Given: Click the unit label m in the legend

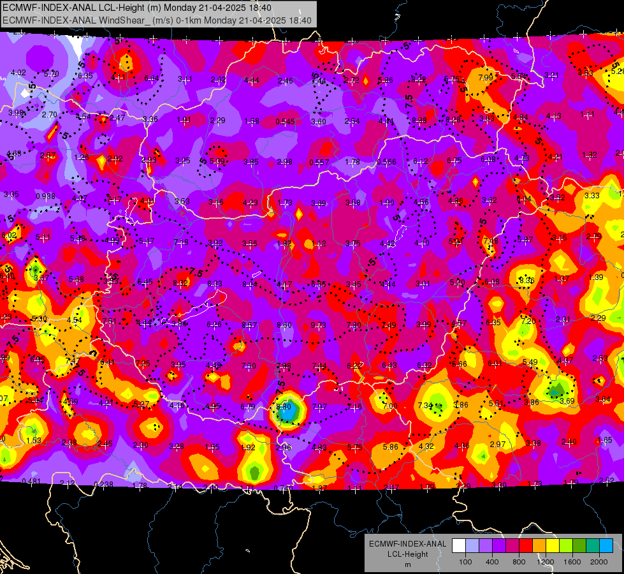Looking at the screenshot, I should click(407, 565).
